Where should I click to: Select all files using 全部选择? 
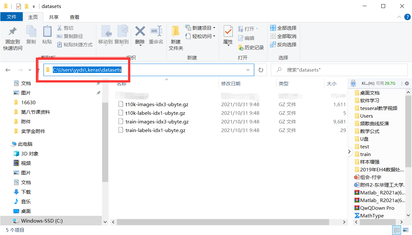(x=283, y=27)
